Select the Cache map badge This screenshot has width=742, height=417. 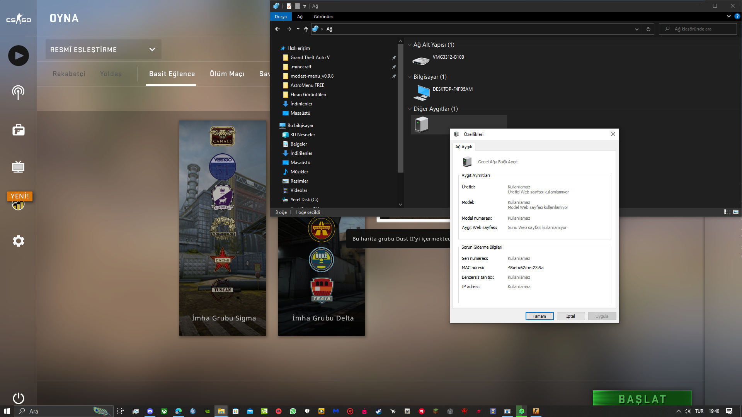[x=223, y=259]
